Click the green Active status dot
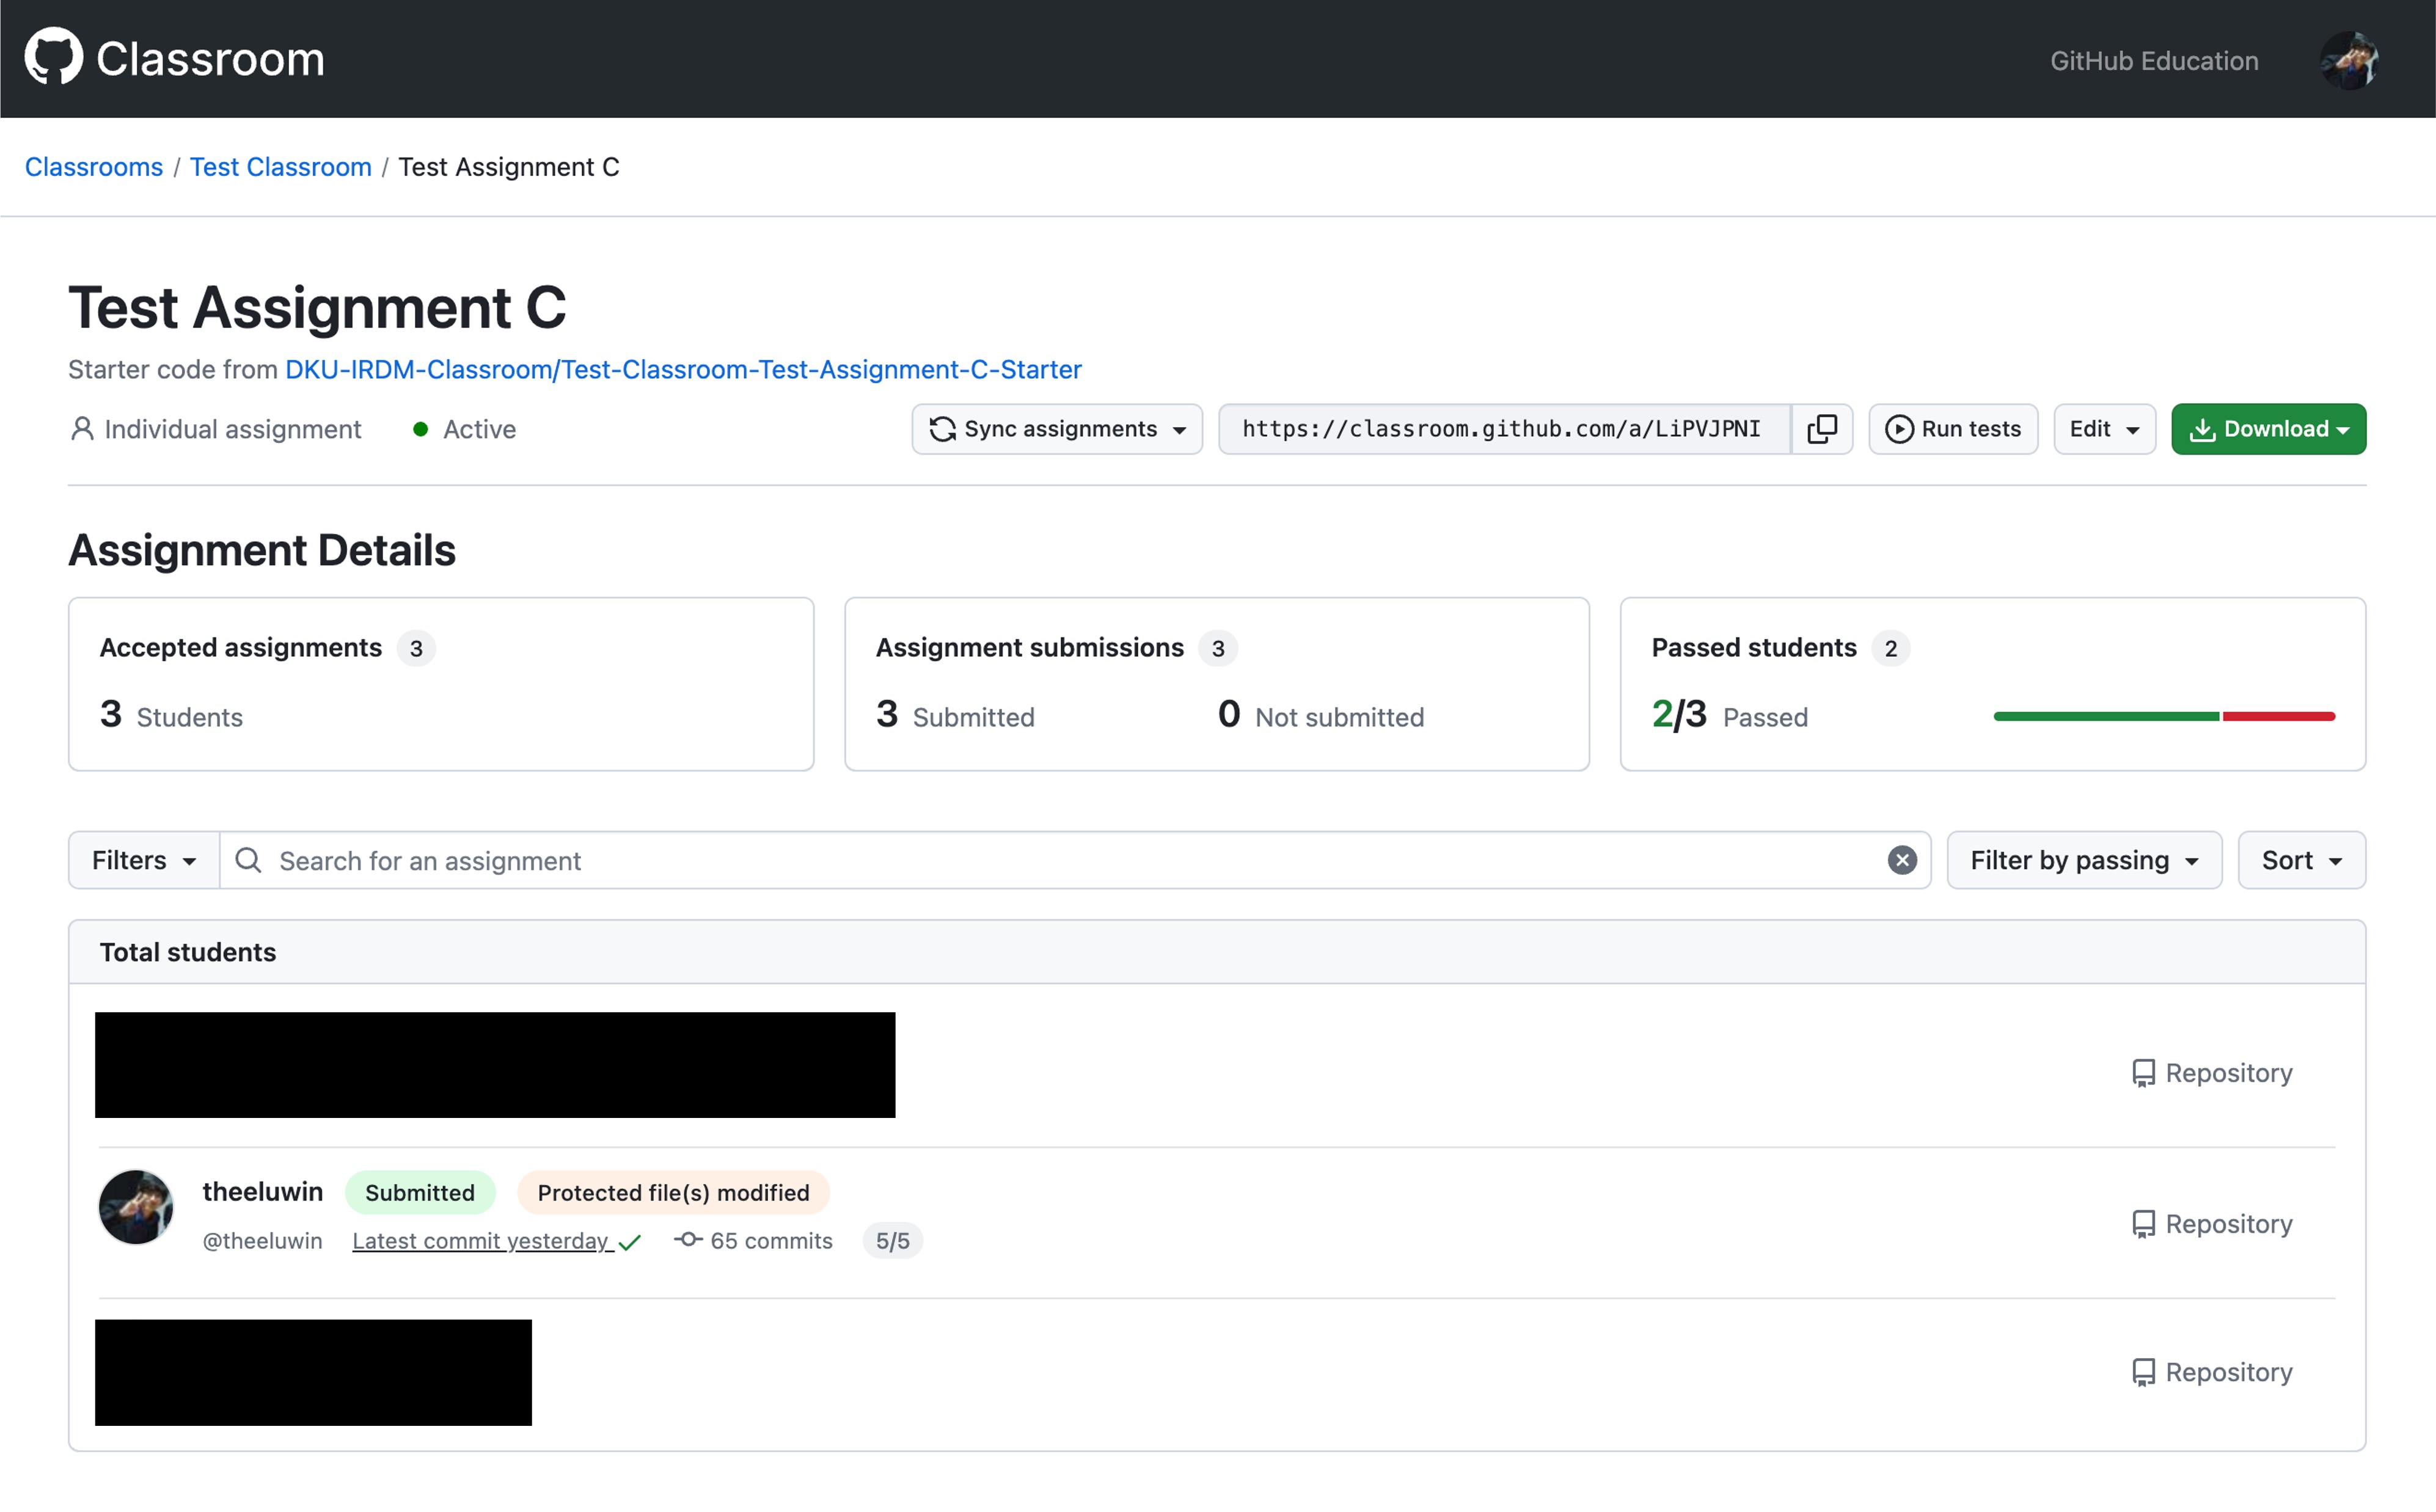 [421, 429]
